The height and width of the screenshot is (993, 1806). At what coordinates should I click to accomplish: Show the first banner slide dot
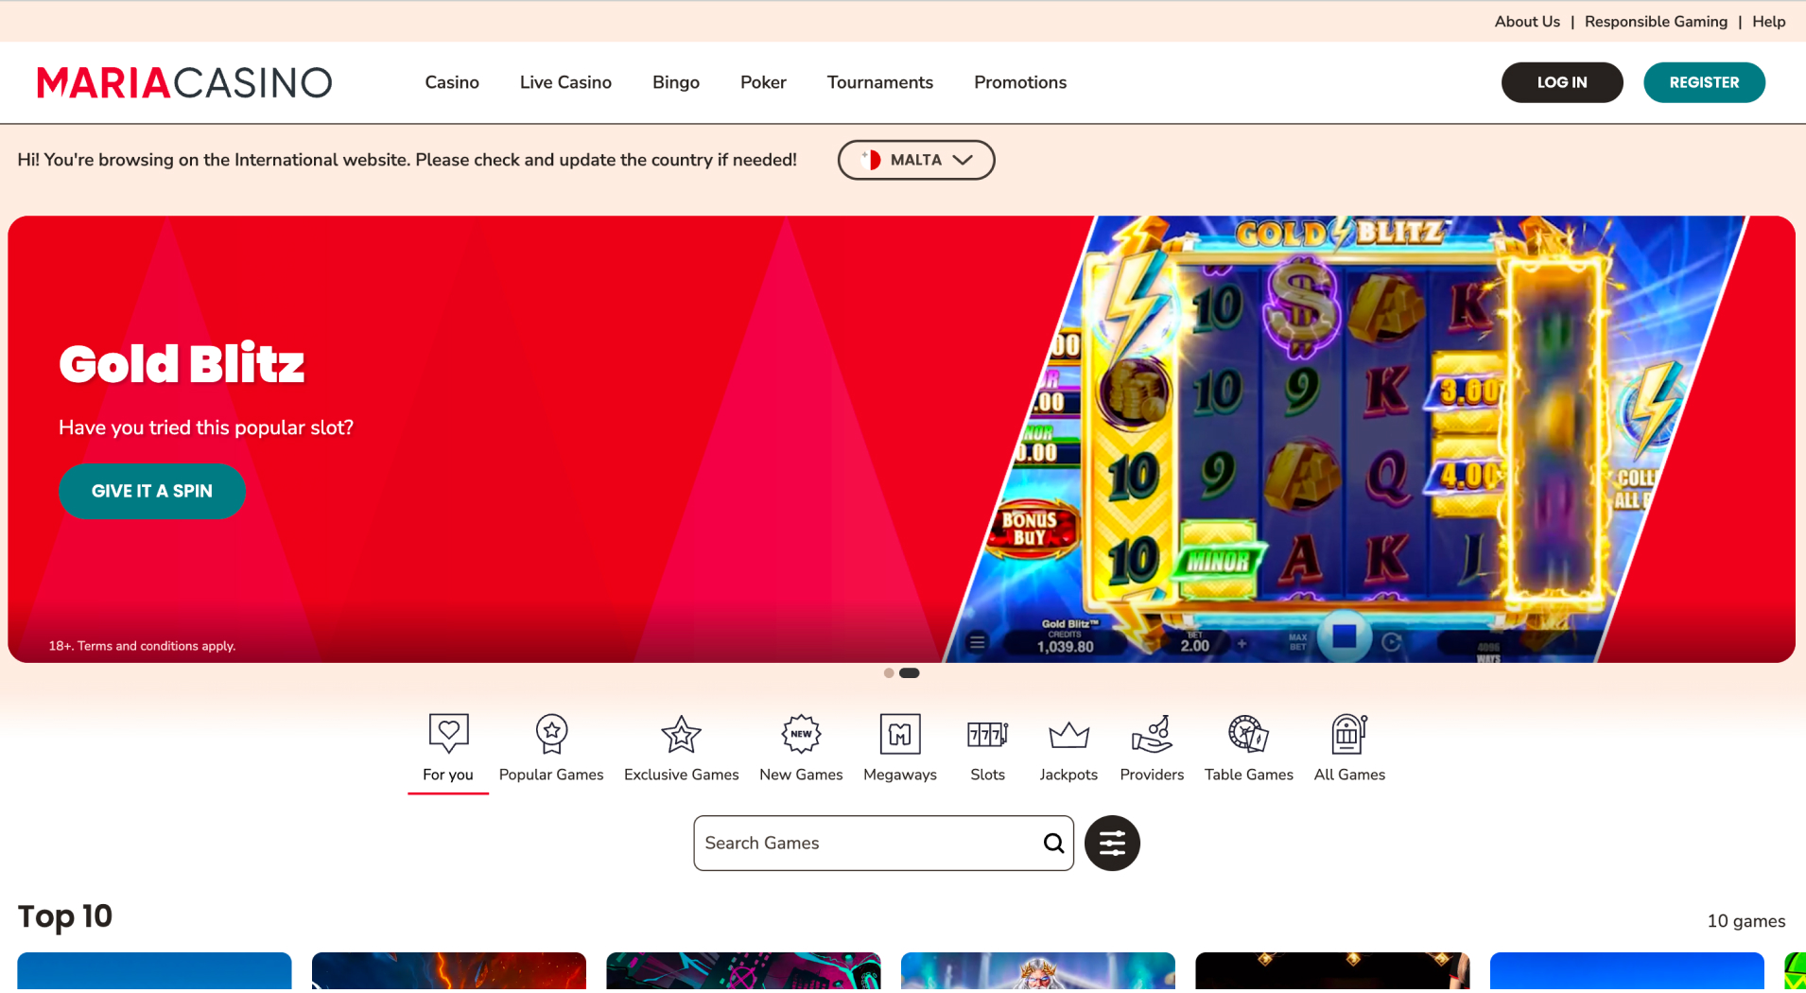889,673
